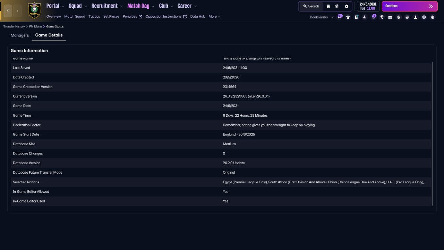Click the scouting magnifier bookmark icon

(365, 17)
